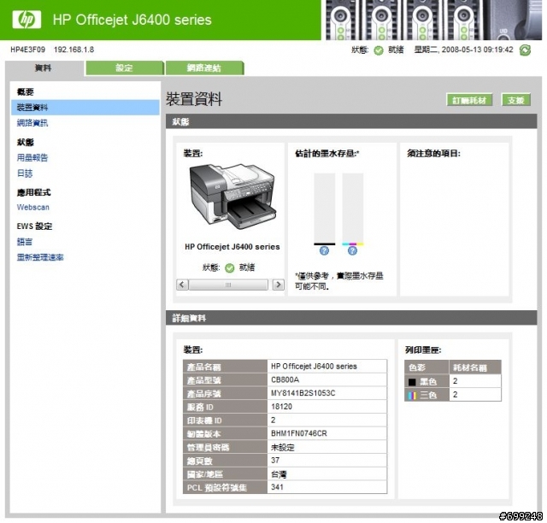Click the printer thumbnail image
This screenshot has height=523, width=547.
click(x=232, y=197)
